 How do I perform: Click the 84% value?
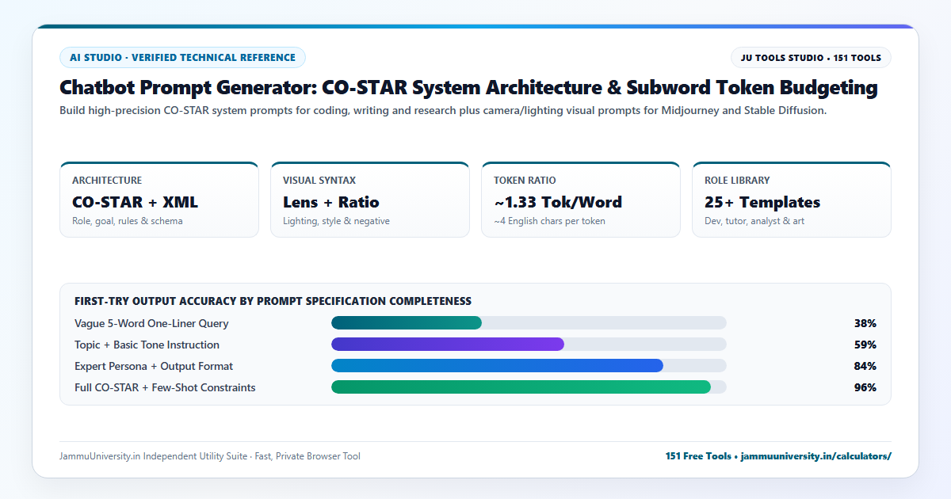(x=865, y=366)
